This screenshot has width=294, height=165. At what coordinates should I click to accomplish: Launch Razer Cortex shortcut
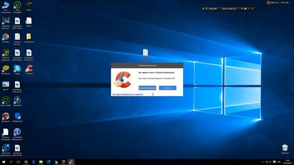6,102
